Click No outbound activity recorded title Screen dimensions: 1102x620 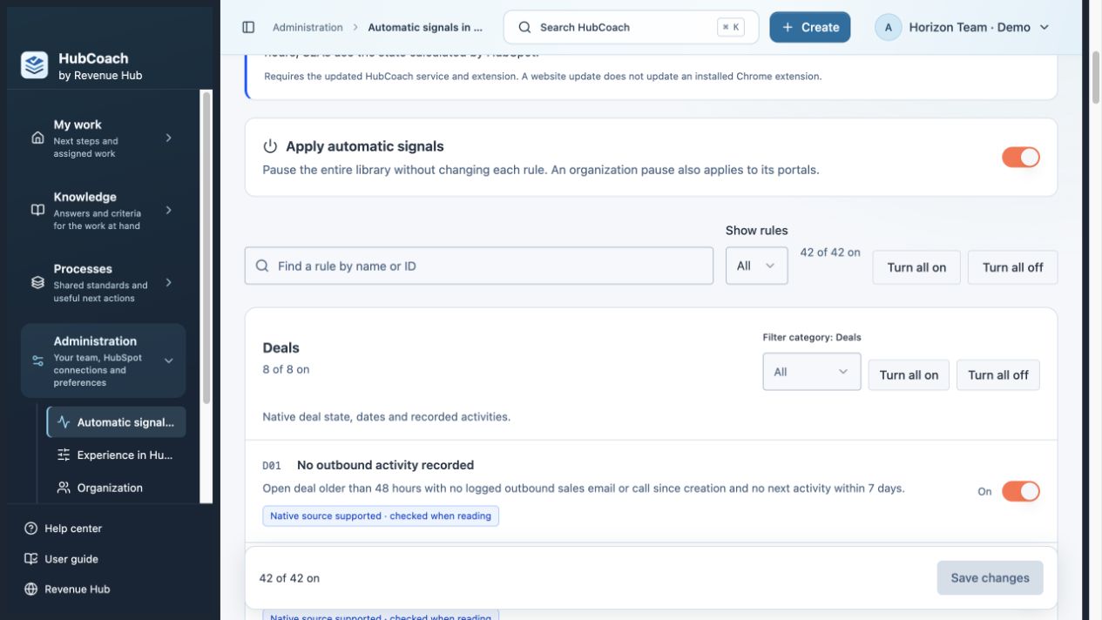[x=385, y=465]
